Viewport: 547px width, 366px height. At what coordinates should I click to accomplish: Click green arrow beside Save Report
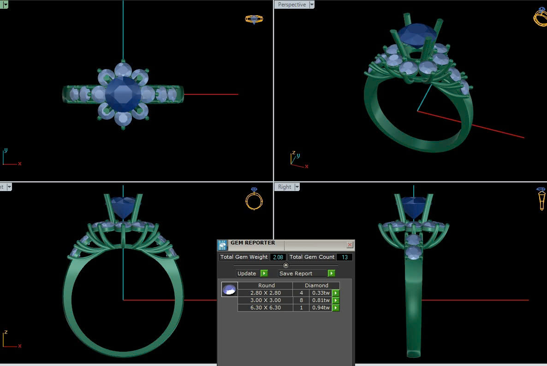pyautogui.click(x=331, y=273)
